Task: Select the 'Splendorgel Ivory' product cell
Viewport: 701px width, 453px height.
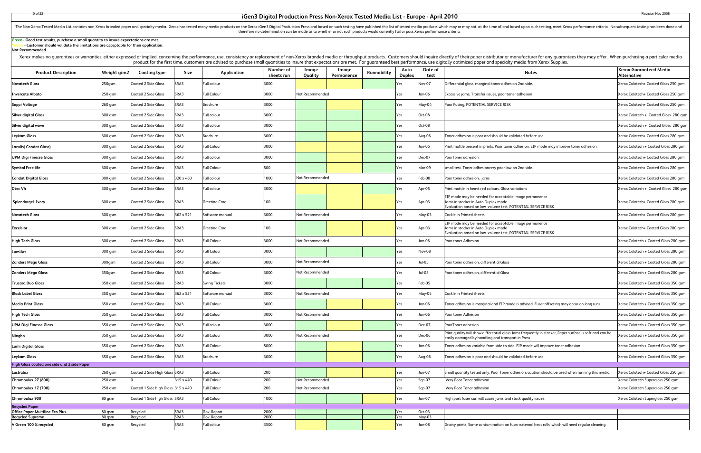Action: 56,202
